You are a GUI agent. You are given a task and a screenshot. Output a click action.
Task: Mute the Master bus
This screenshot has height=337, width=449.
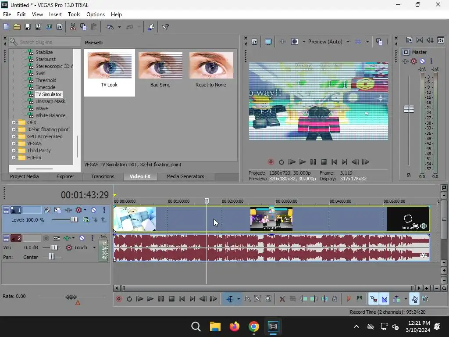422,61
